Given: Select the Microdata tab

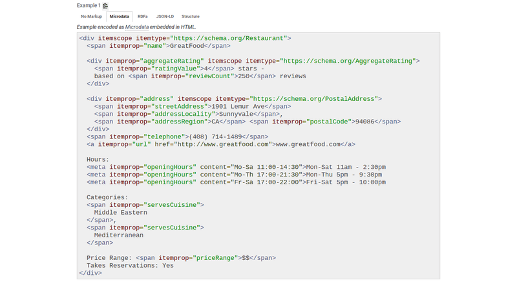Looking at the screenshot, I should [x=119, y=17].
